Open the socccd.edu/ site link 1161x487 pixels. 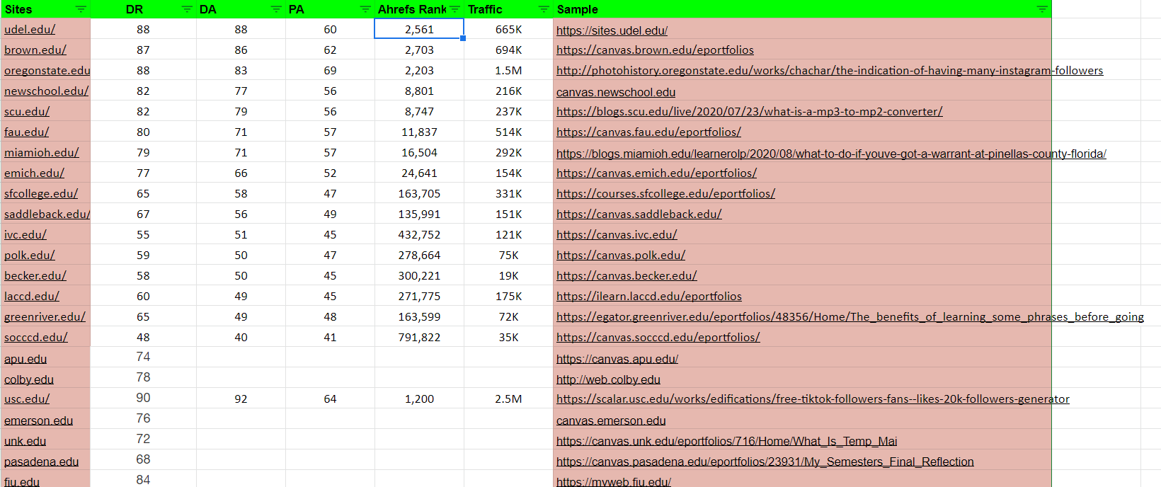click(36, 338)
